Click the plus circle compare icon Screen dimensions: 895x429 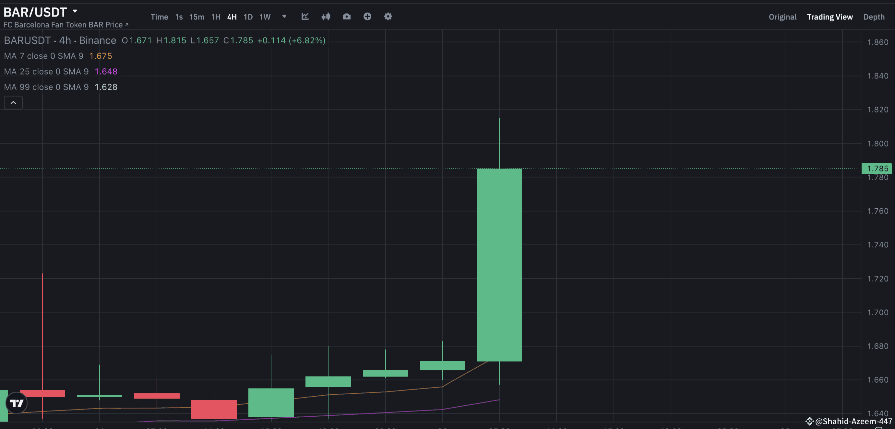pos(367,16)
